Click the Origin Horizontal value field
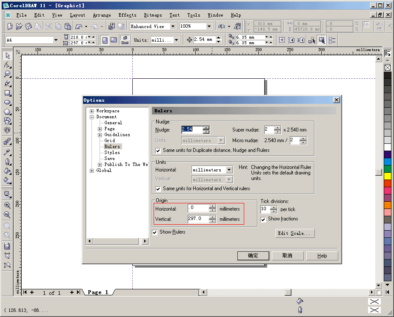The image size is (394, 317). (x=198, y=208)
